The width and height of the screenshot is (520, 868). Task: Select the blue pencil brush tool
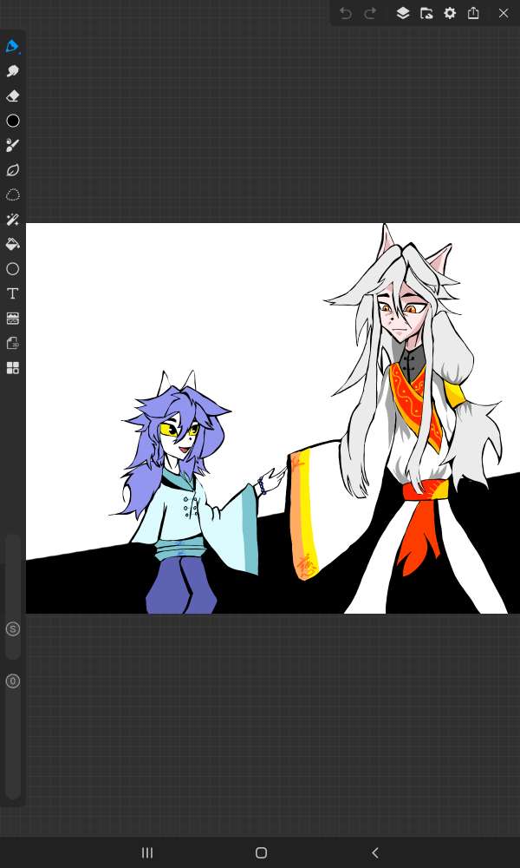pos(12,46)
